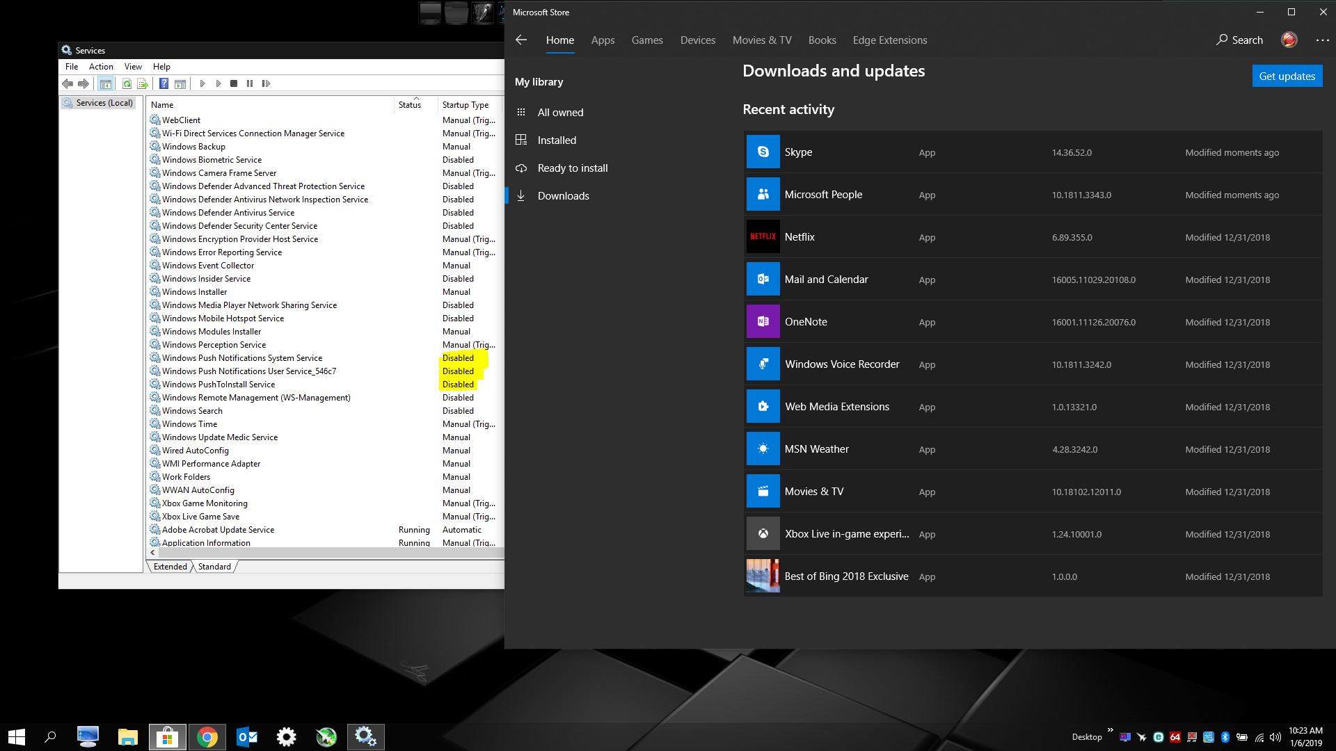Click the volume speaker tray icon
This screenshot has height=751, width=1336.
(1275, 737)
